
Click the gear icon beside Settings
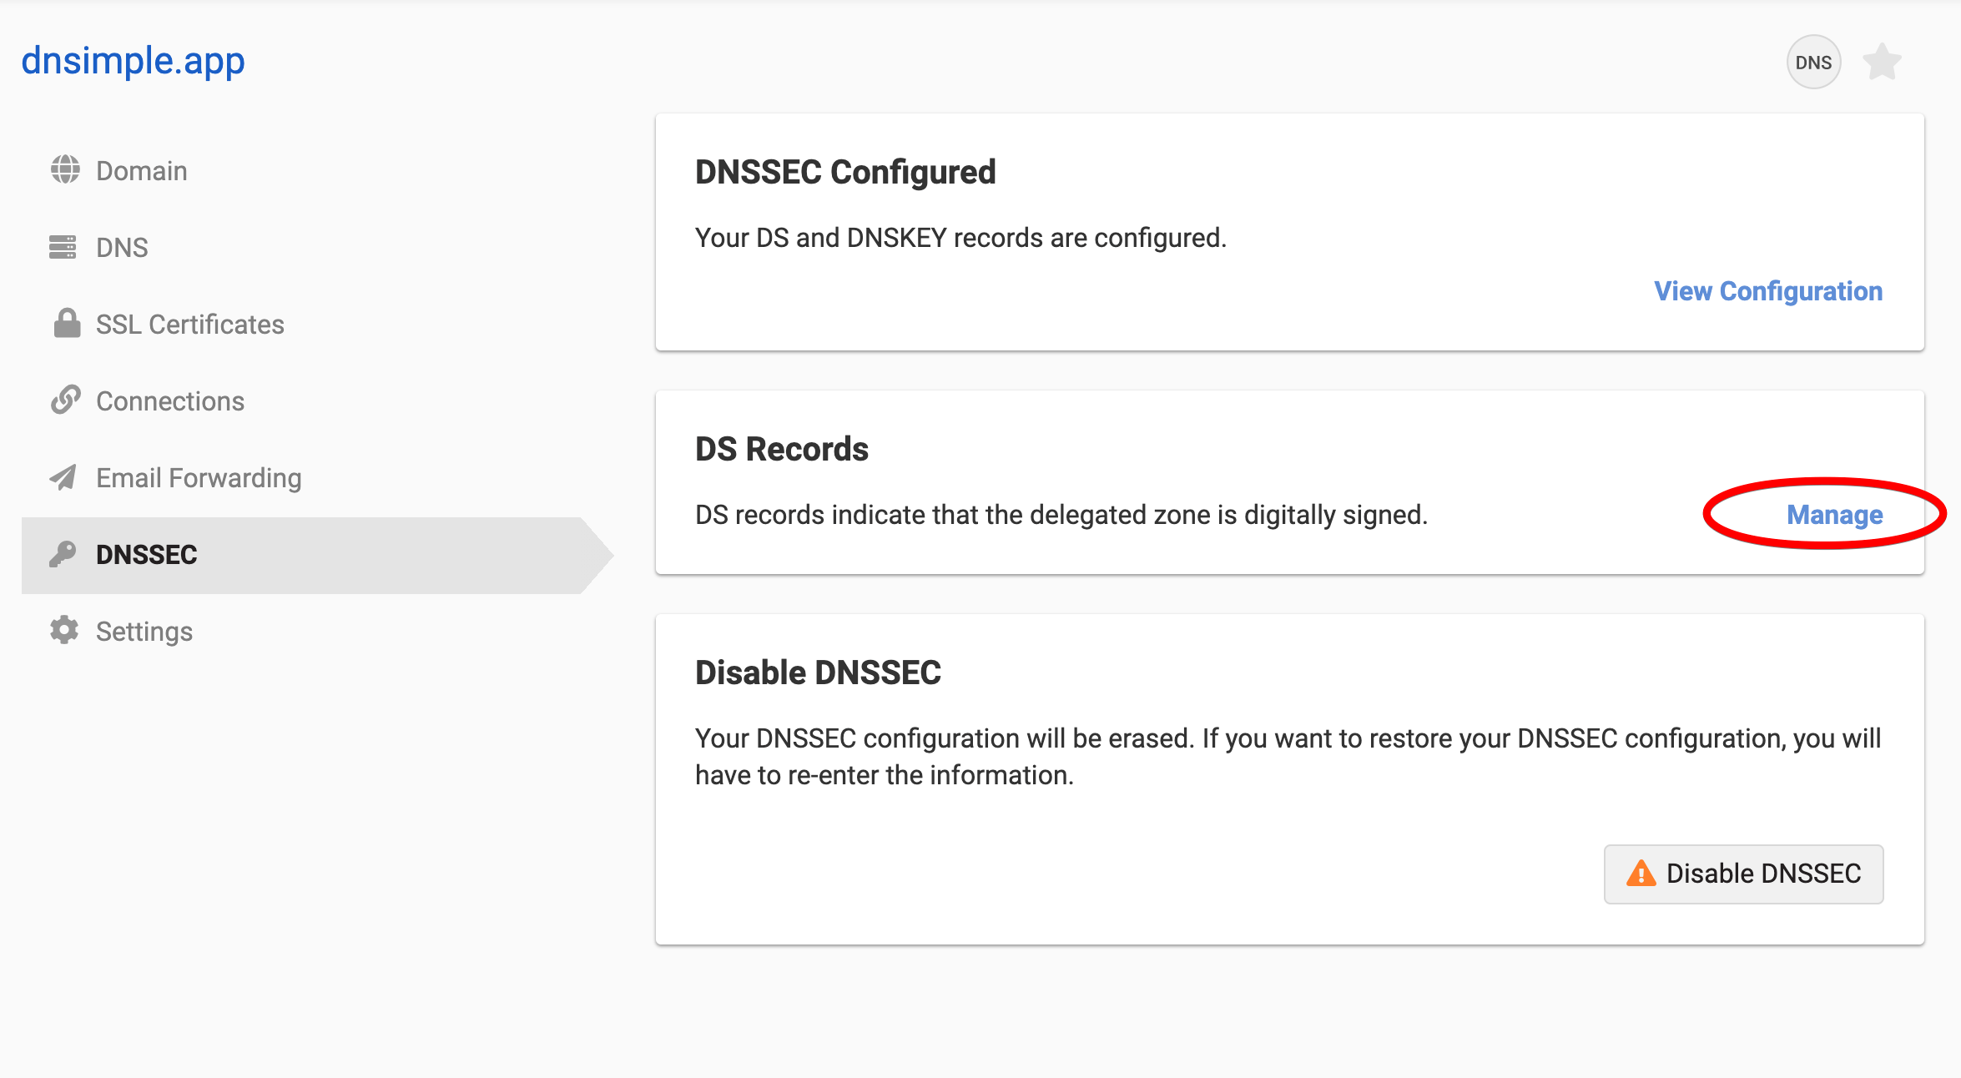coord(64,631)
